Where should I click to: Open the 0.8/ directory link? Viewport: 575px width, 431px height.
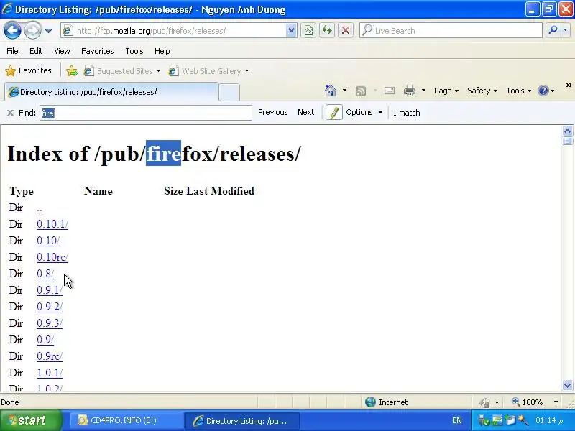click(x=45, y=274)
